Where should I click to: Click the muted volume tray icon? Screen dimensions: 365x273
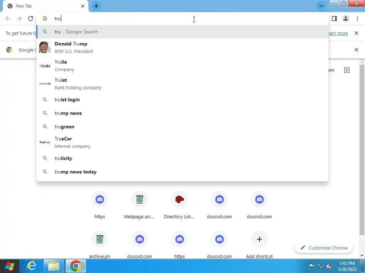[329, 266]
